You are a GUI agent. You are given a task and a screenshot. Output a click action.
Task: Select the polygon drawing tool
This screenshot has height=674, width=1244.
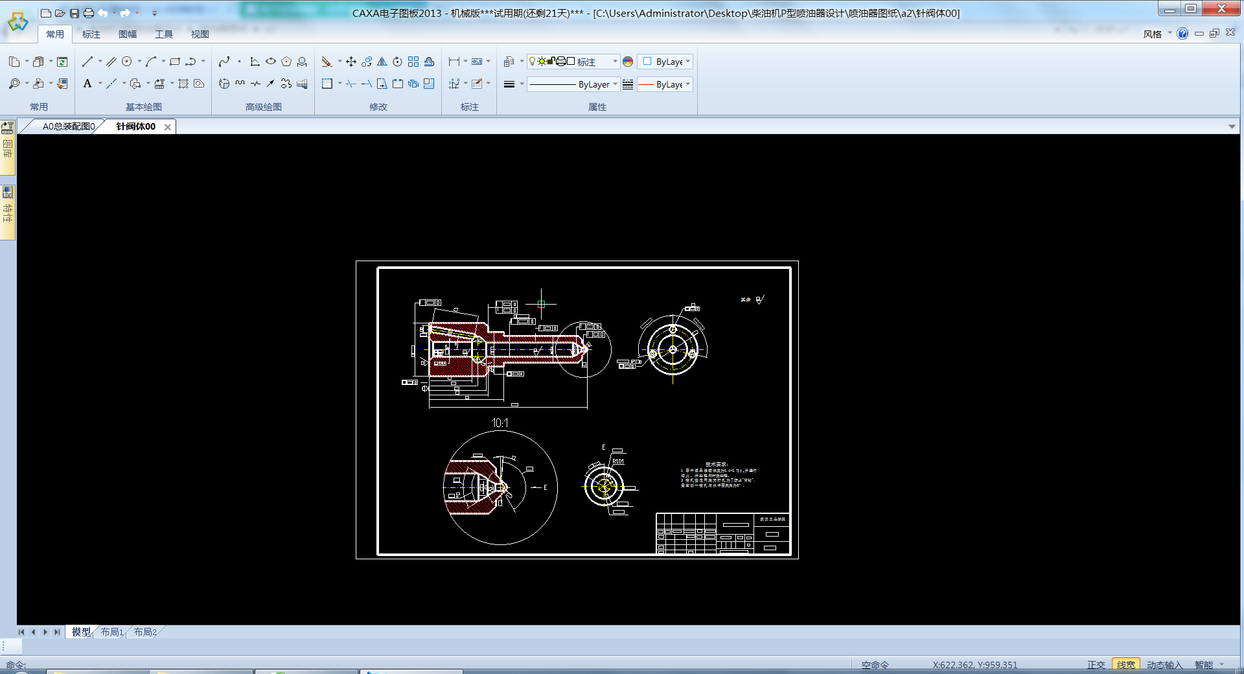coord(286,62)
